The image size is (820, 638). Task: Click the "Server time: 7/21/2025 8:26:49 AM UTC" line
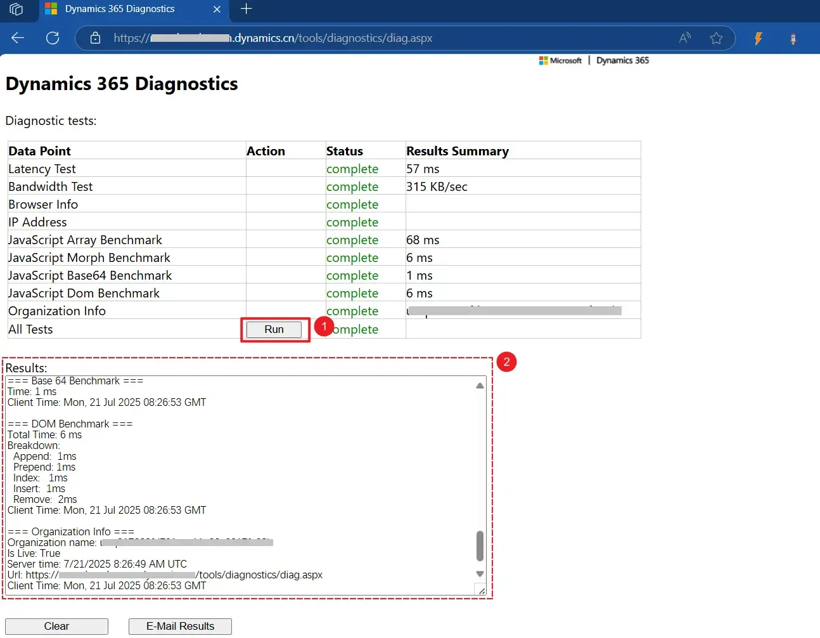point(97,564)
